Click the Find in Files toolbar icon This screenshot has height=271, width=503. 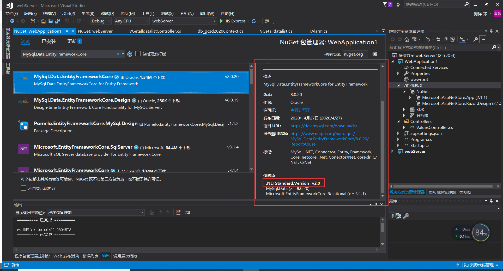click(267, 21)
